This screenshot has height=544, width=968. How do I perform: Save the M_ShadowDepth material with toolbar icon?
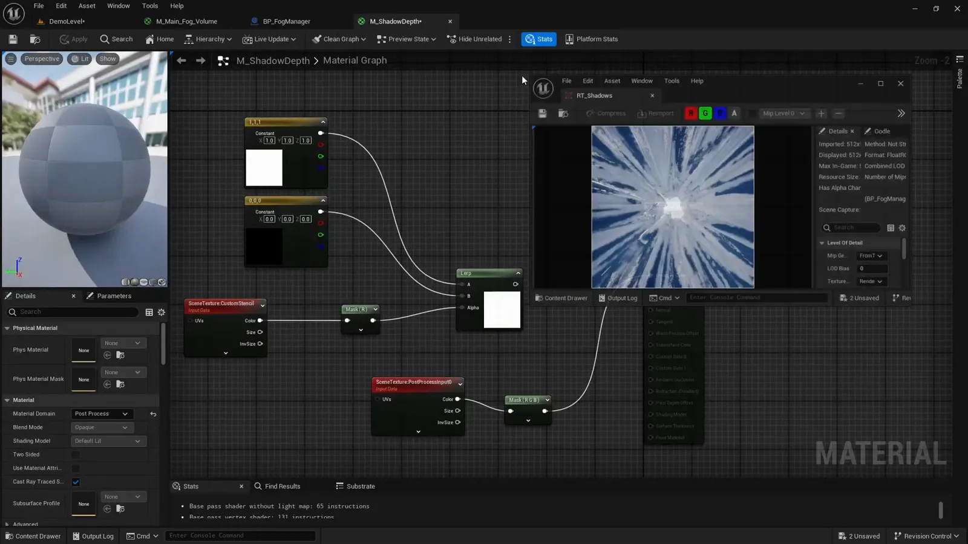click(13, 39)
